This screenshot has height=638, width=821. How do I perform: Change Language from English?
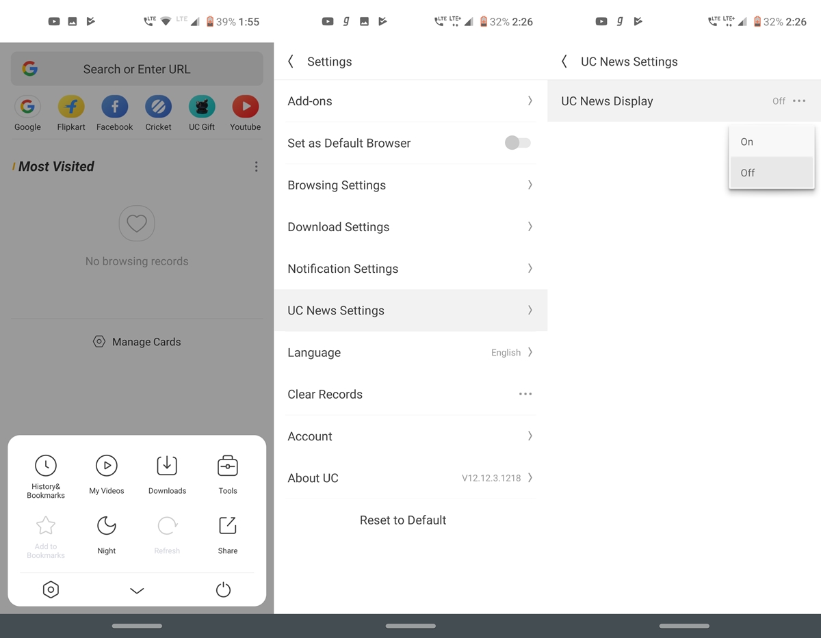[410, 353]
